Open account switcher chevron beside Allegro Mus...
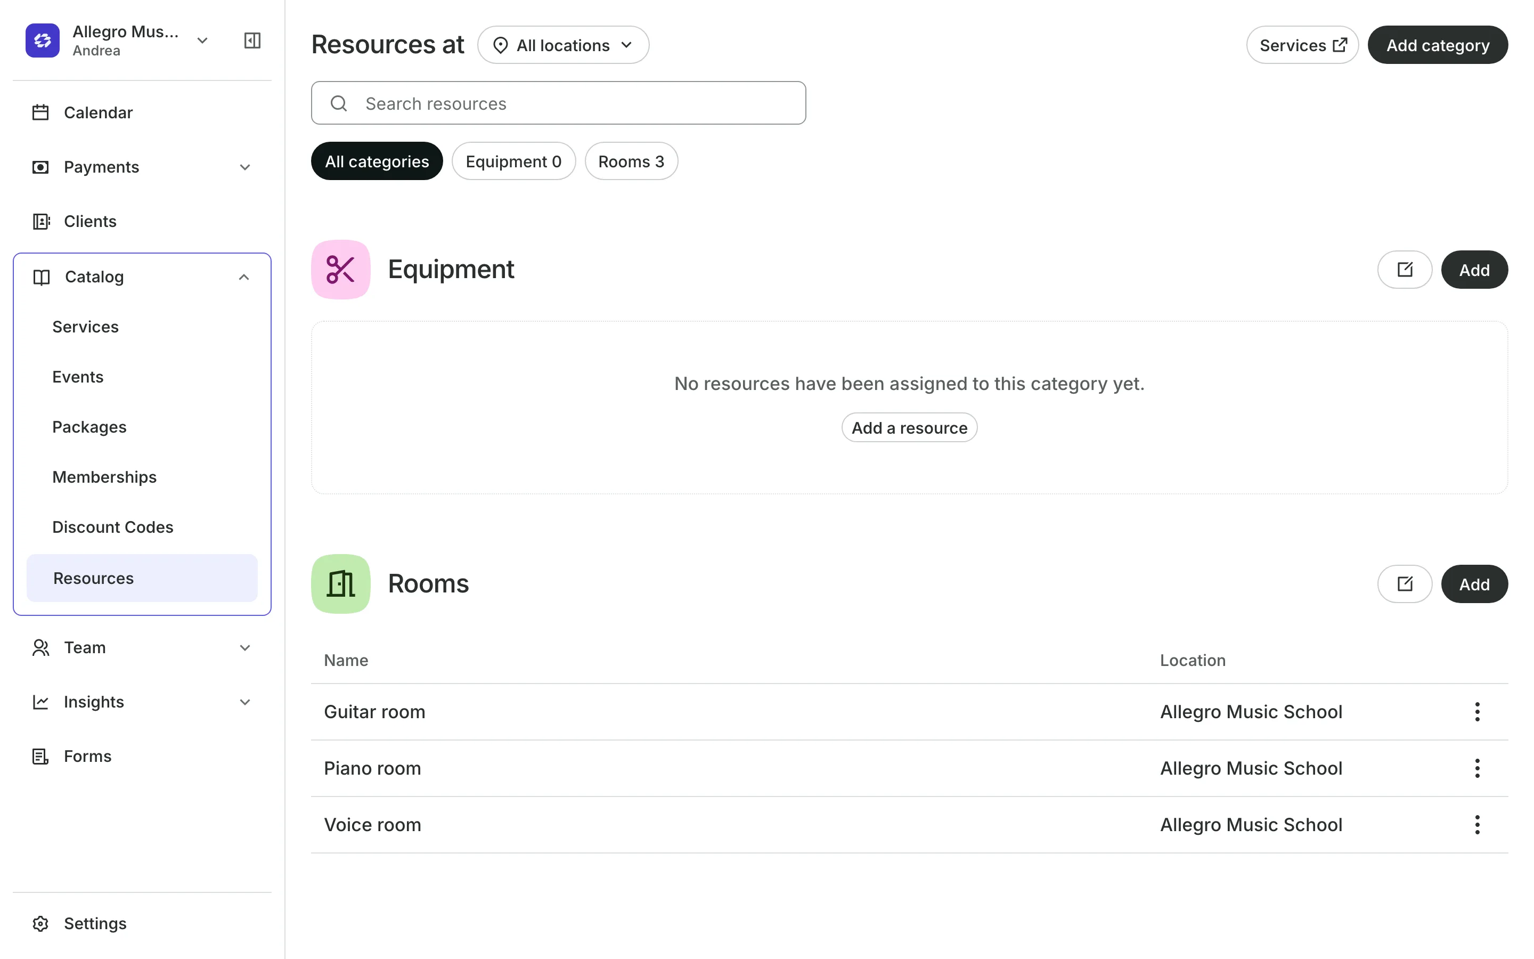This screenshot has width=1534, height=959. (x=202, y=40)
